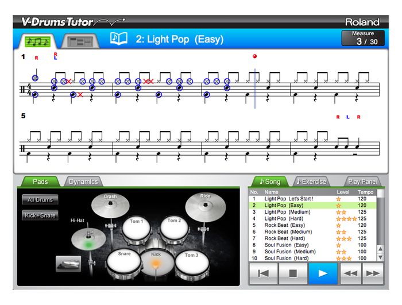Select song Soul Fusion (Easy)

click(312, 245)
